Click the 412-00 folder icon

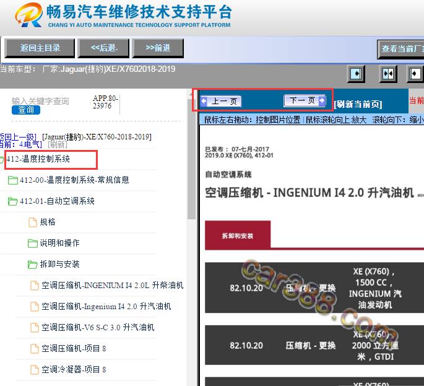[13, 180]
